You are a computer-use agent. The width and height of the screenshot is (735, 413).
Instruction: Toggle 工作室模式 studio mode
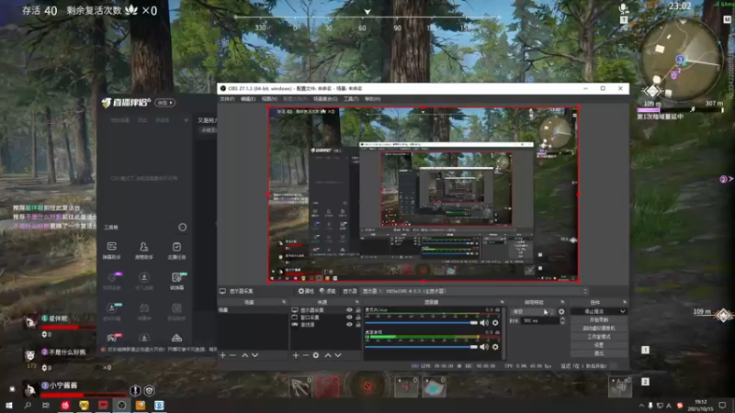[599, 337]
